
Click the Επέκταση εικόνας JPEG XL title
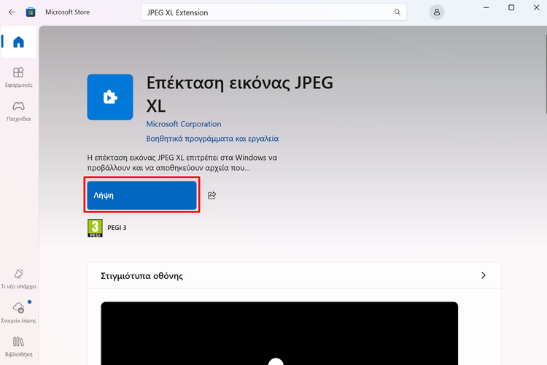click(240, 94)
